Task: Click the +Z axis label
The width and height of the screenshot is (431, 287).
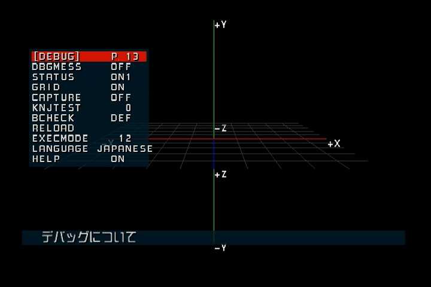Action: 221,175
